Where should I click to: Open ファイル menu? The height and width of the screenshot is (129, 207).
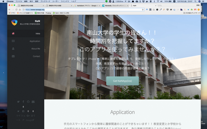[19, 1]
